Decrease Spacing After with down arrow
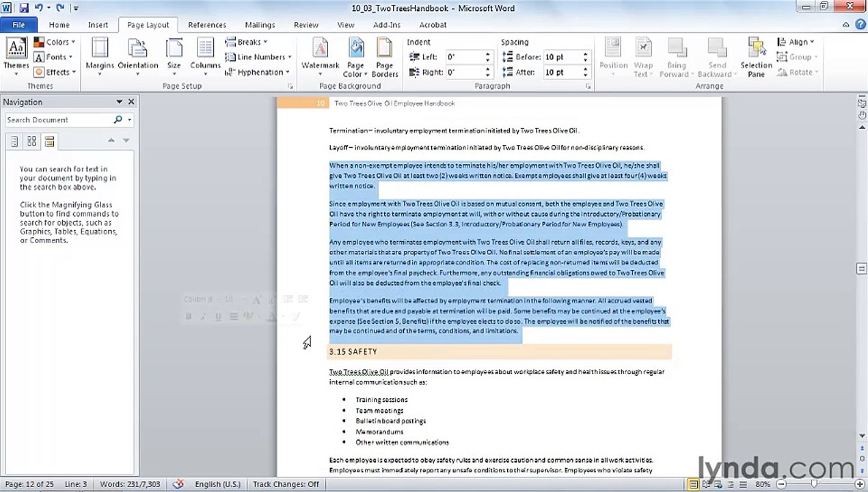The width and height of the screenshot is (868, 492). (585, 75)
